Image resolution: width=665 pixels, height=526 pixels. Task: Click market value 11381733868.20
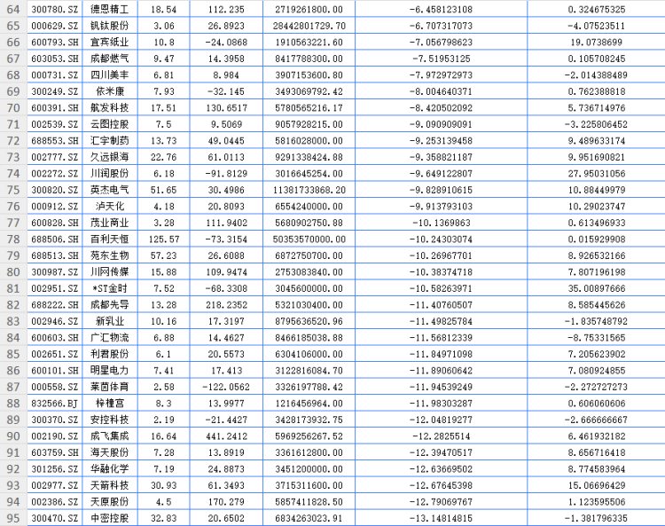click(309, 190)
